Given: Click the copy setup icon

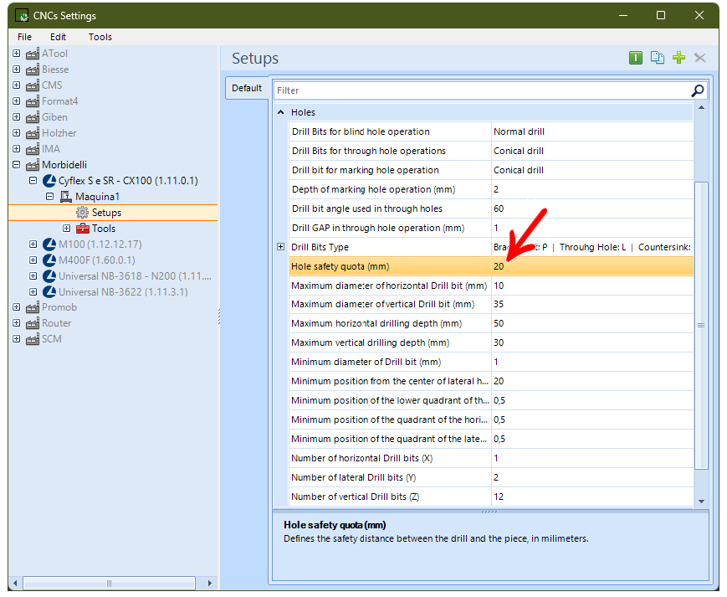Looking at the screenshot, I should click(657, 58).
